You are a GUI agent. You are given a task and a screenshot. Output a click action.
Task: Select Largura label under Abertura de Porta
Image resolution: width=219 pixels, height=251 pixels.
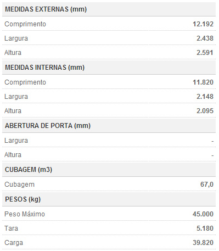pyautogui.click(x=16, y=141)
